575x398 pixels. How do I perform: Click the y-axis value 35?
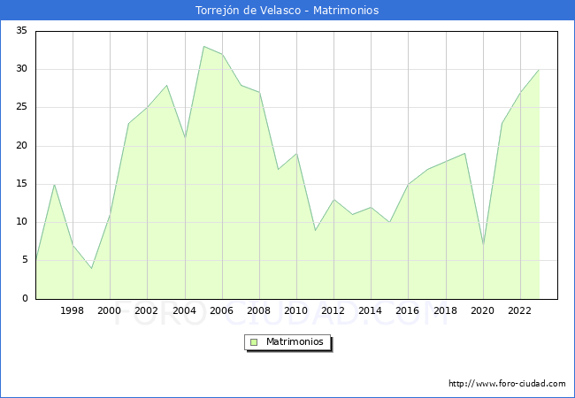click(x=21, y=30)
